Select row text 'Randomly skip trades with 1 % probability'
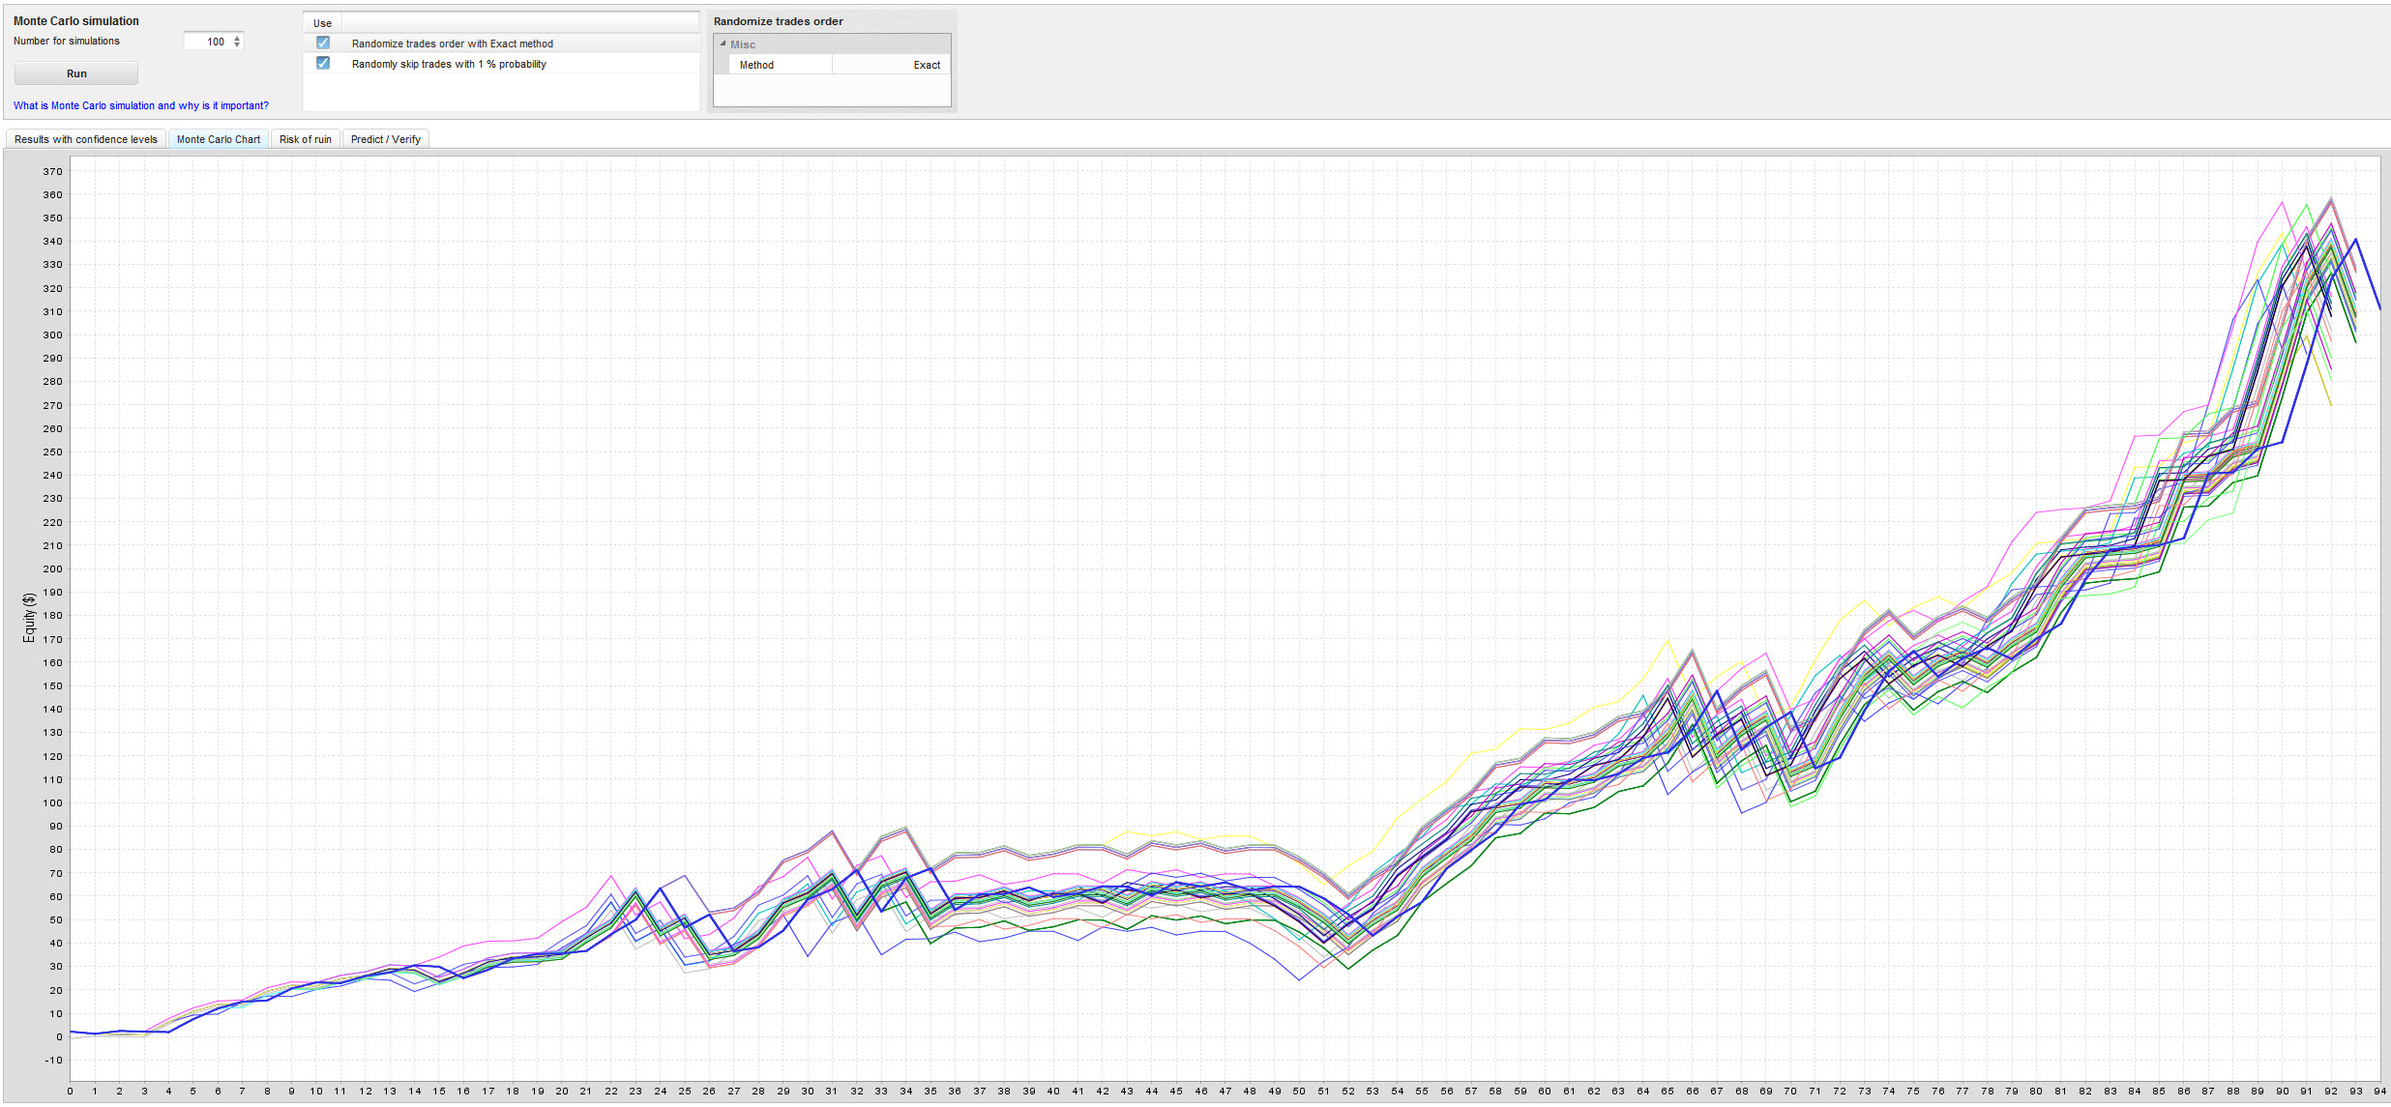Viewport: 2391px width, 1107px height. (449, 64)
